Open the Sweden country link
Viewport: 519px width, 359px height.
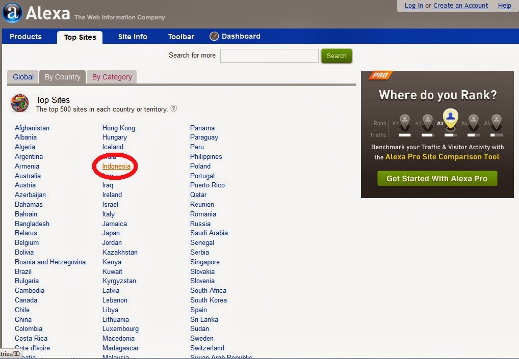pos(201,338)
